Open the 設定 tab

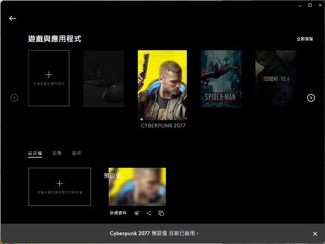point(77,153)
